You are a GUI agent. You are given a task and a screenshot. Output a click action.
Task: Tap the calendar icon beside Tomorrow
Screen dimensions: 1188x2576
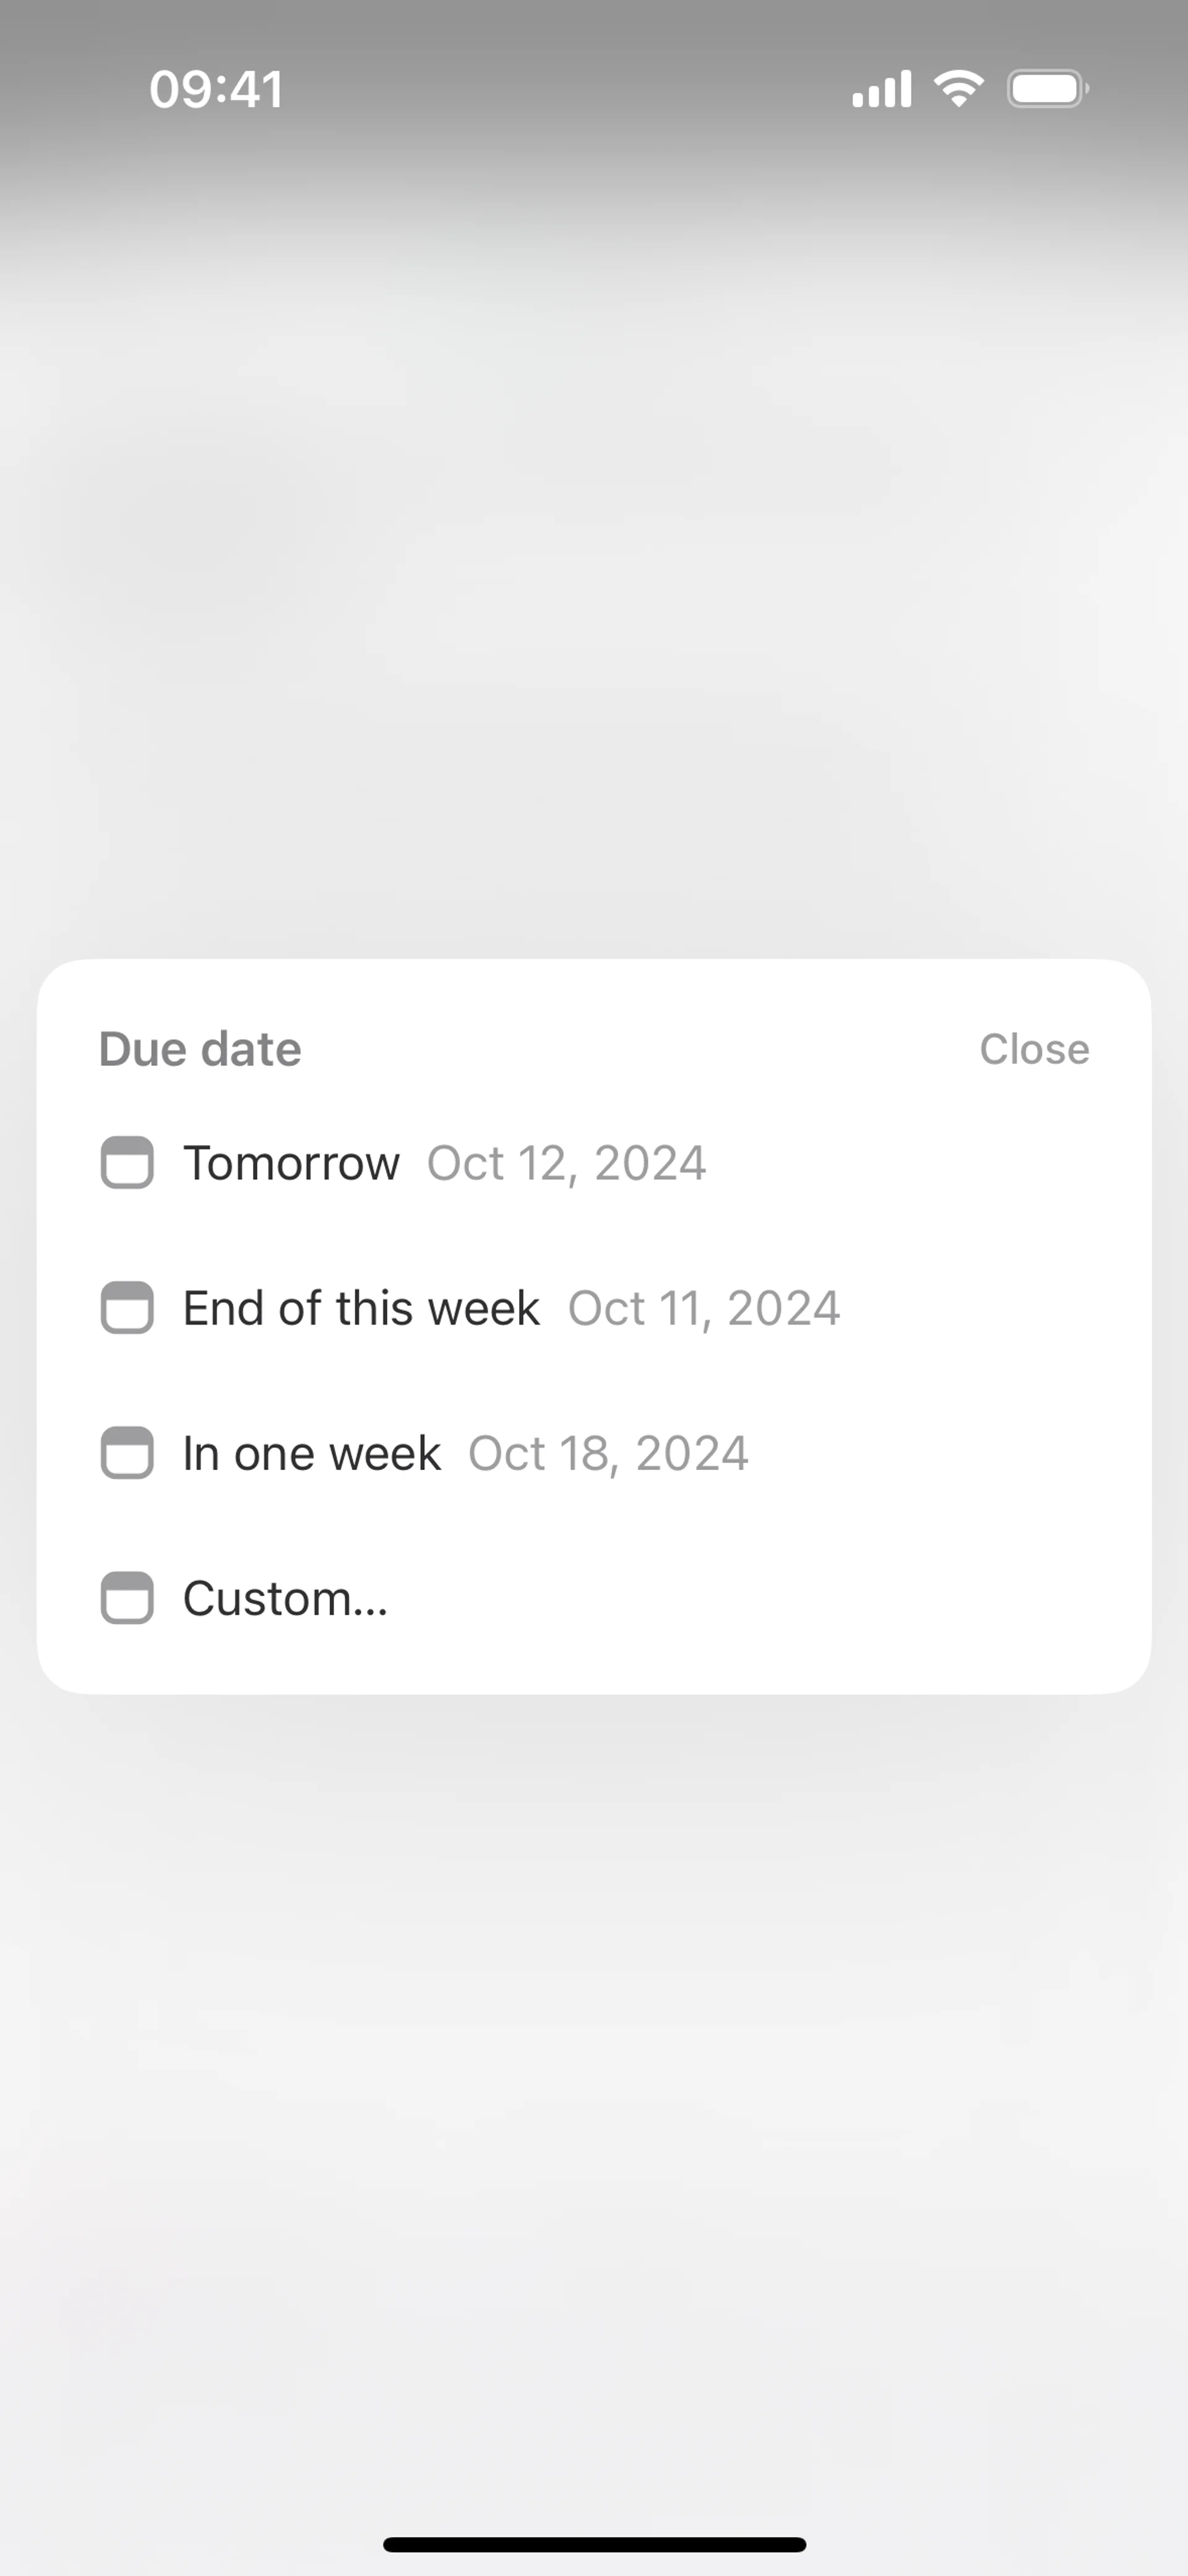tap(127, 1163)
